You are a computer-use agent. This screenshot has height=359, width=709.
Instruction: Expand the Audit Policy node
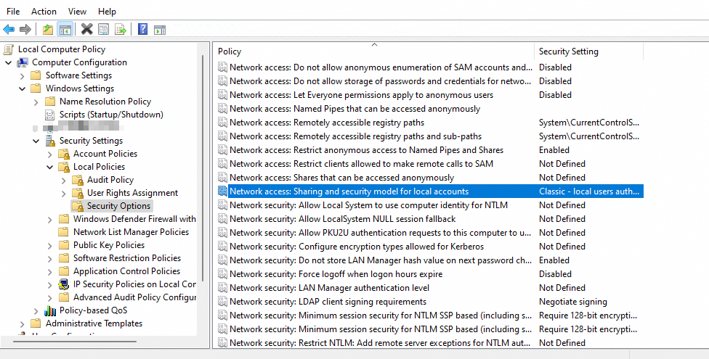pyautogui.click(x=63, y=180)
